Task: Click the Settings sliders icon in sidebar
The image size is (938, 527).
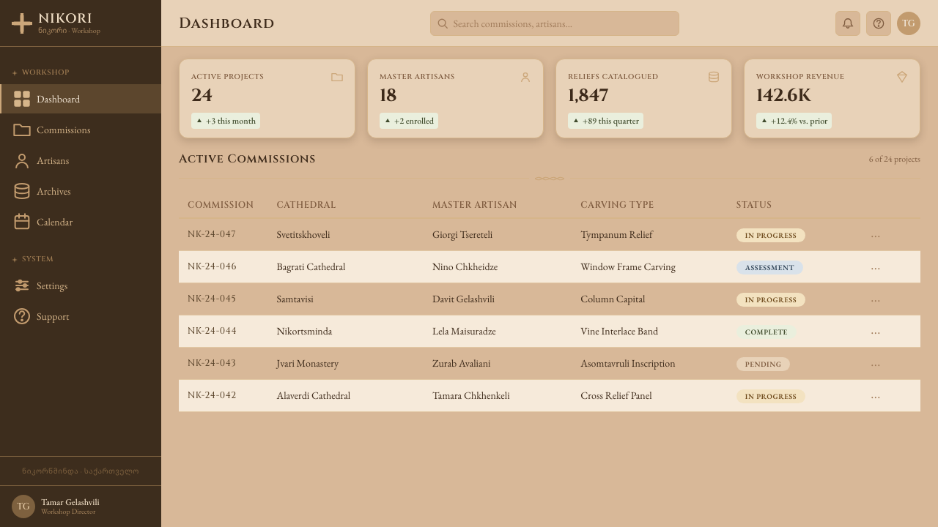Action: pos(22,285)
